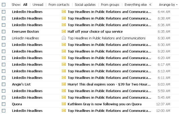Screen dimensions: 179x114
Task: Filter messages From contacts
Action: pyautogui.click(x=59, y=5)
